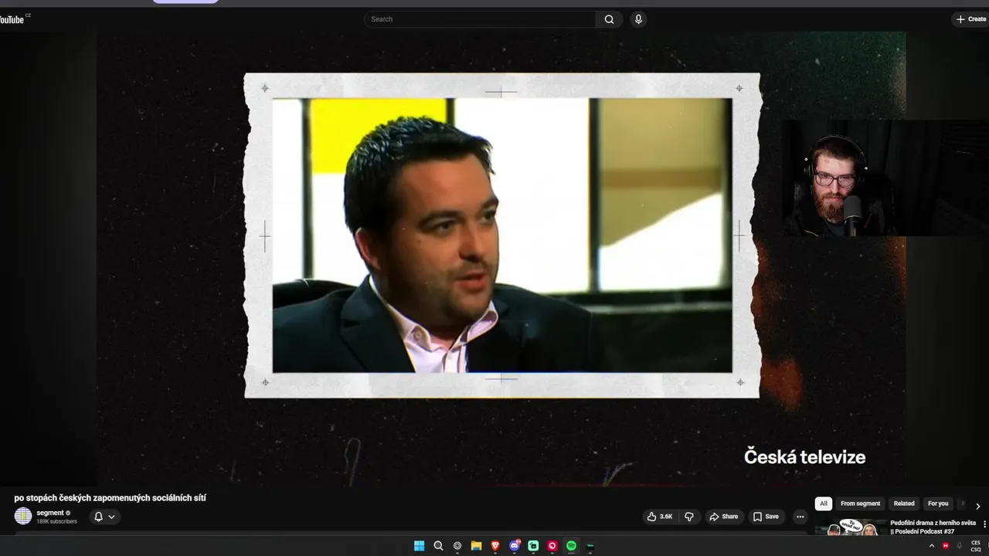This screenshot has height=556, width=989.
Task: Click the magnifier search button
Action: pos(609,19)
